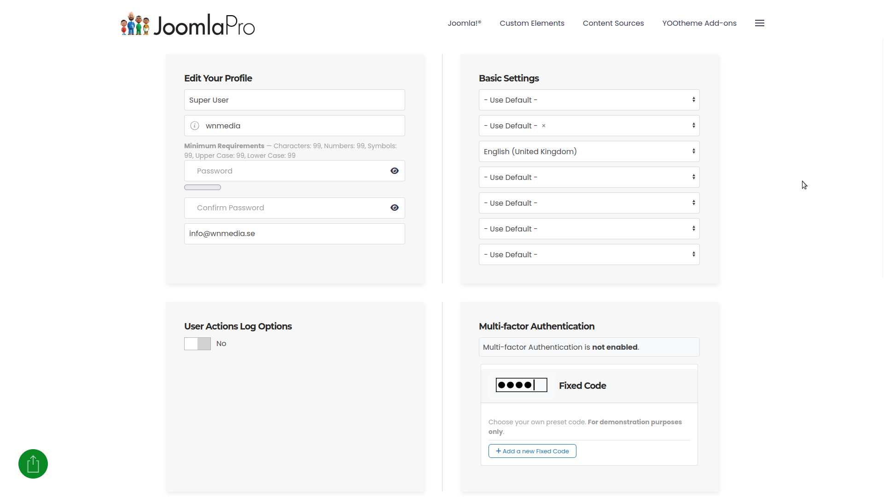Show Password field text with eye icon

(395, 171)
